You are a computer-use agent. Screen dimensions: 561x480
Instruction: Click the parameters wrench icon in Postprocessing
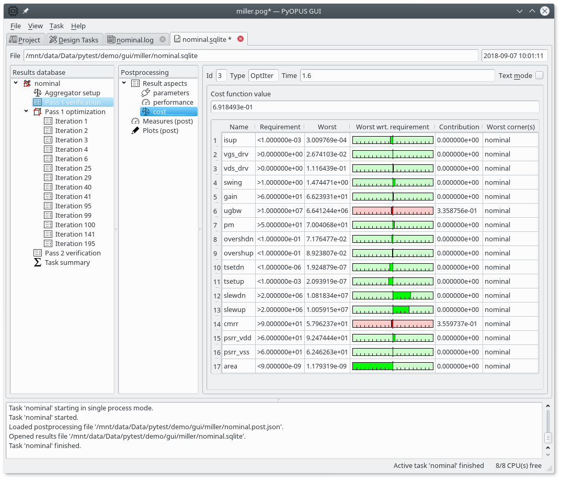pos(146,93)
